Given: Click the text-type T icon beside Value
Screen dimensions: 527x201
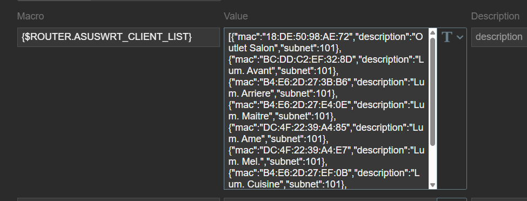Looking at the screenshot, I should [446, 37].
